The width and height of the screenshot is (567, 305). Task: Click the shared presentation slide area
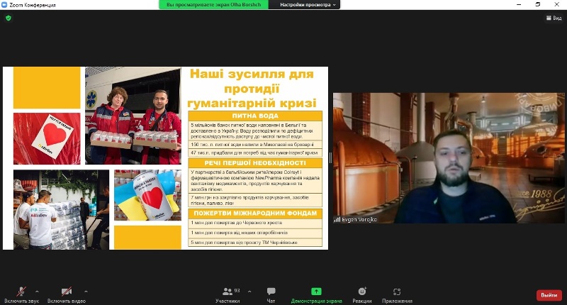click(165, 157)
